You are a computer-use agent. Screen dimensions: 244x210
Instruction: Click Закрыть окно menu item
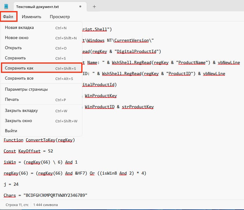18,121
